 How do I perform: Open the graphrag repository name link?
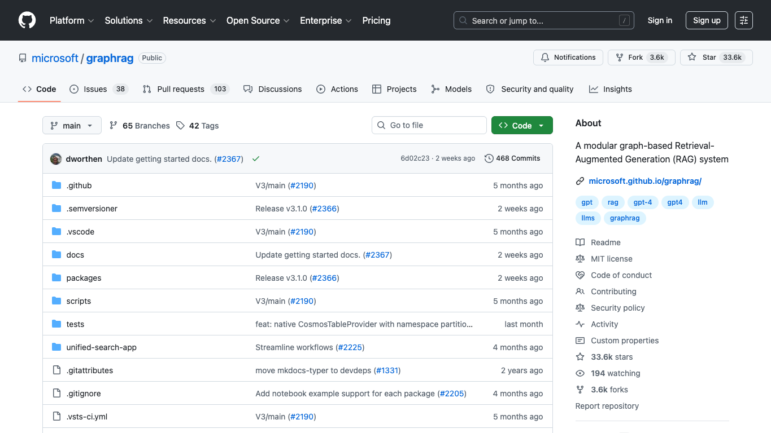110,58
